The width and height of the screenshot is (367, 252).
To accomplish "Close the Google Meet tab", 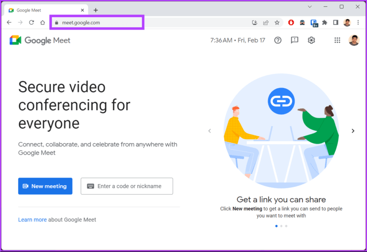I will [x=82, y=10].
